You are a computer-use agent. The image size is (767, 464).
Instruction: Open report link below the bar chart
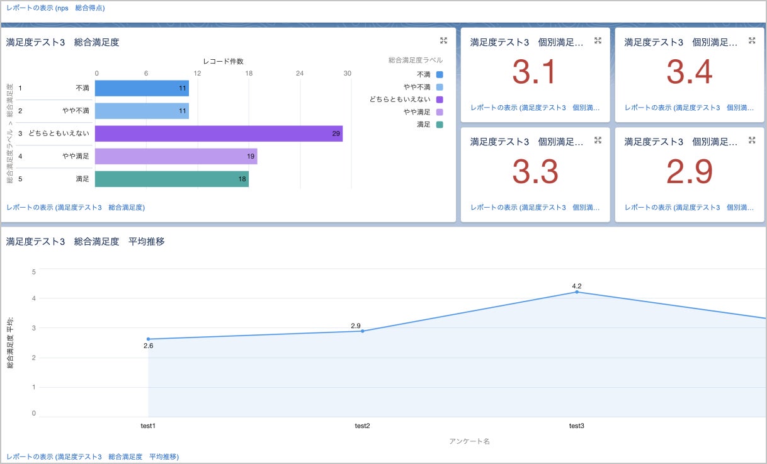(x=76, y=207)
